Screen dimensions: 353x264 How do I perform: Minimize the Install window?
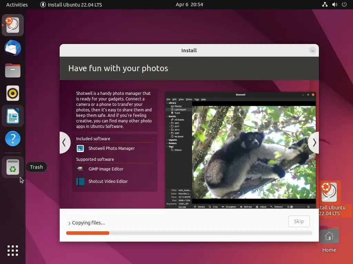coord(312,51)
